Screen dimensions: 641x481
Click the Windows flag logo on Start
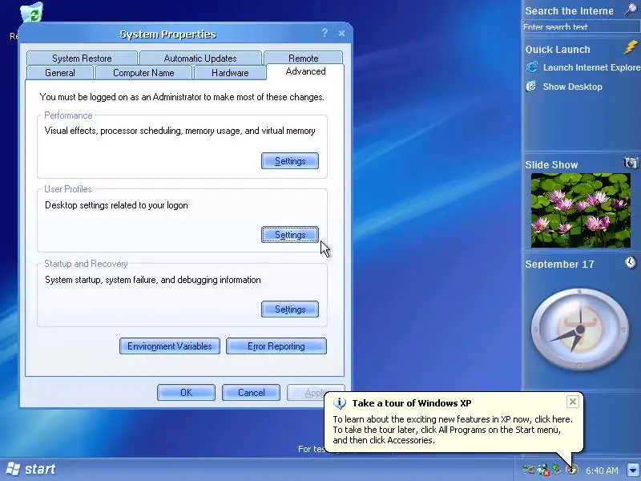[x=13, y=469]
